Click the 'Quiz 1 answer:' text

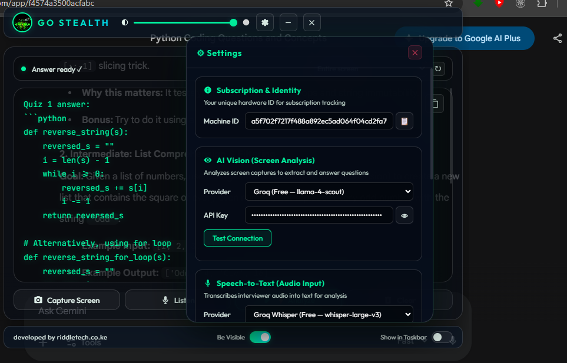tap(57, 104)
